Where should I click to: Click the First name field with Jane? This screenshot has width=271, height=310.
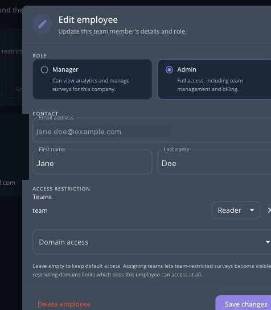point(92,162)
